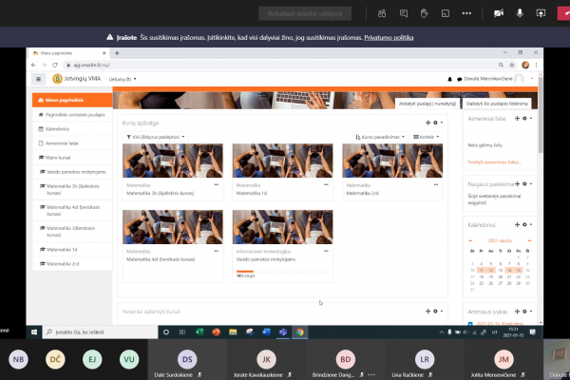Mute the Teams microphone

520,13
